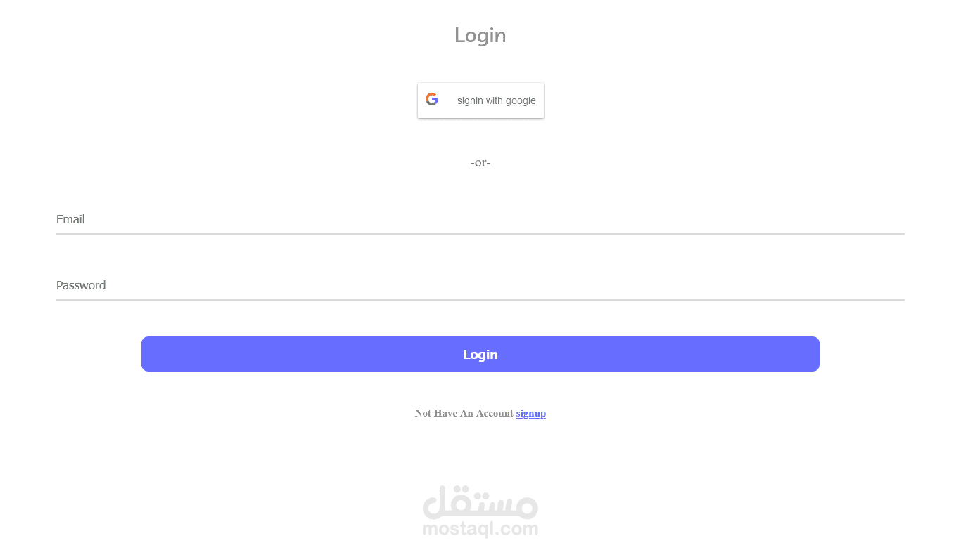961x550 pixels.
Task: Click the mostaql.com watermark text
Action: [x=480, y=529]
